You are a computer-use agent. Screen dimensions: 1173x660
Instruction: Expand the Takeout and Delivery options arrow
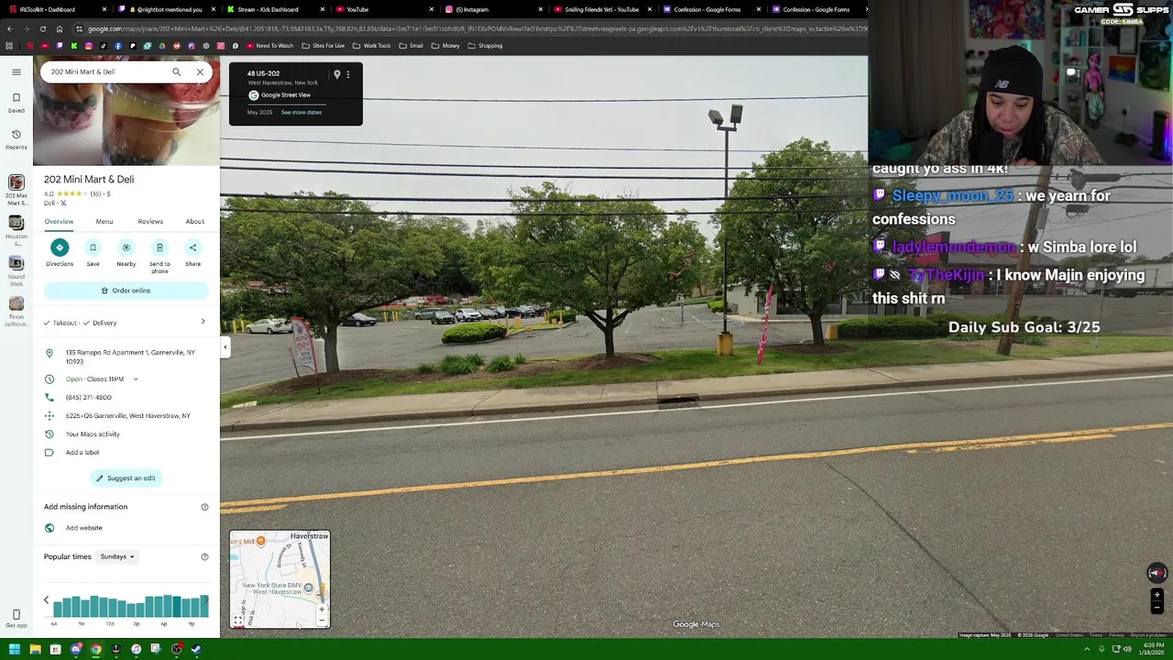203,322
